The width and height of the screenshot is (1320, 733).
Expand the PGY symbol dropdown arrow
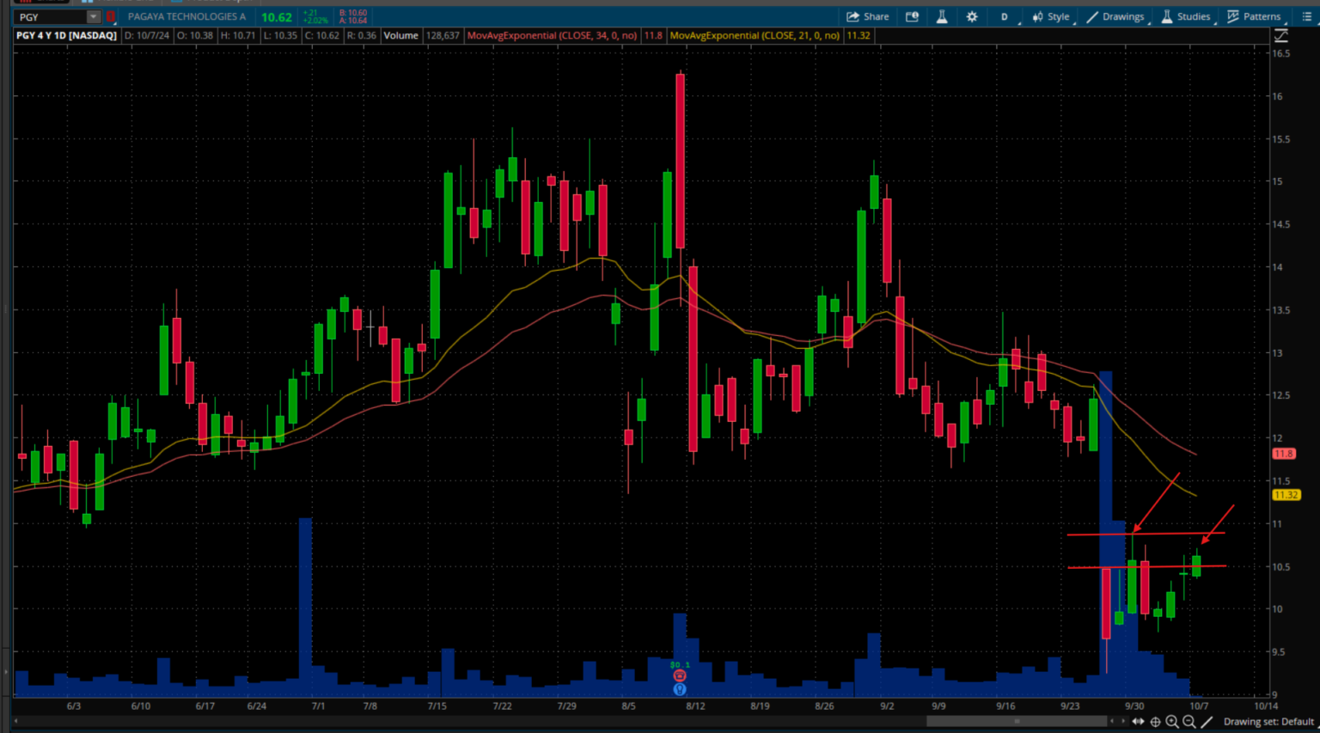tap(93, 17)
